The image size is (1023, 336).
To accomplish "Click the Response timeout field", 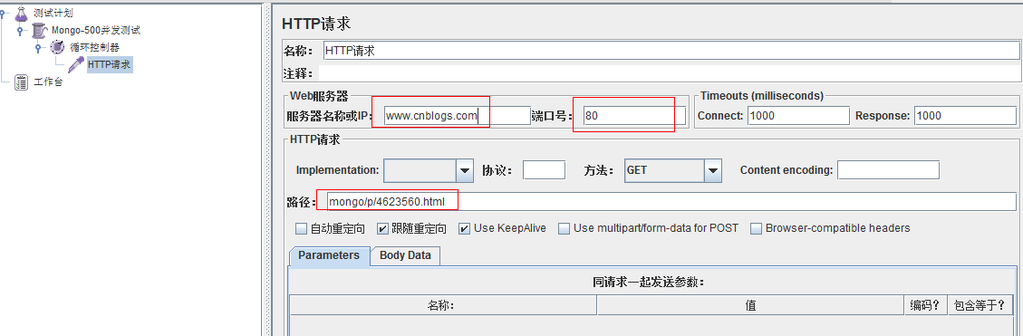I will point(965,116).
